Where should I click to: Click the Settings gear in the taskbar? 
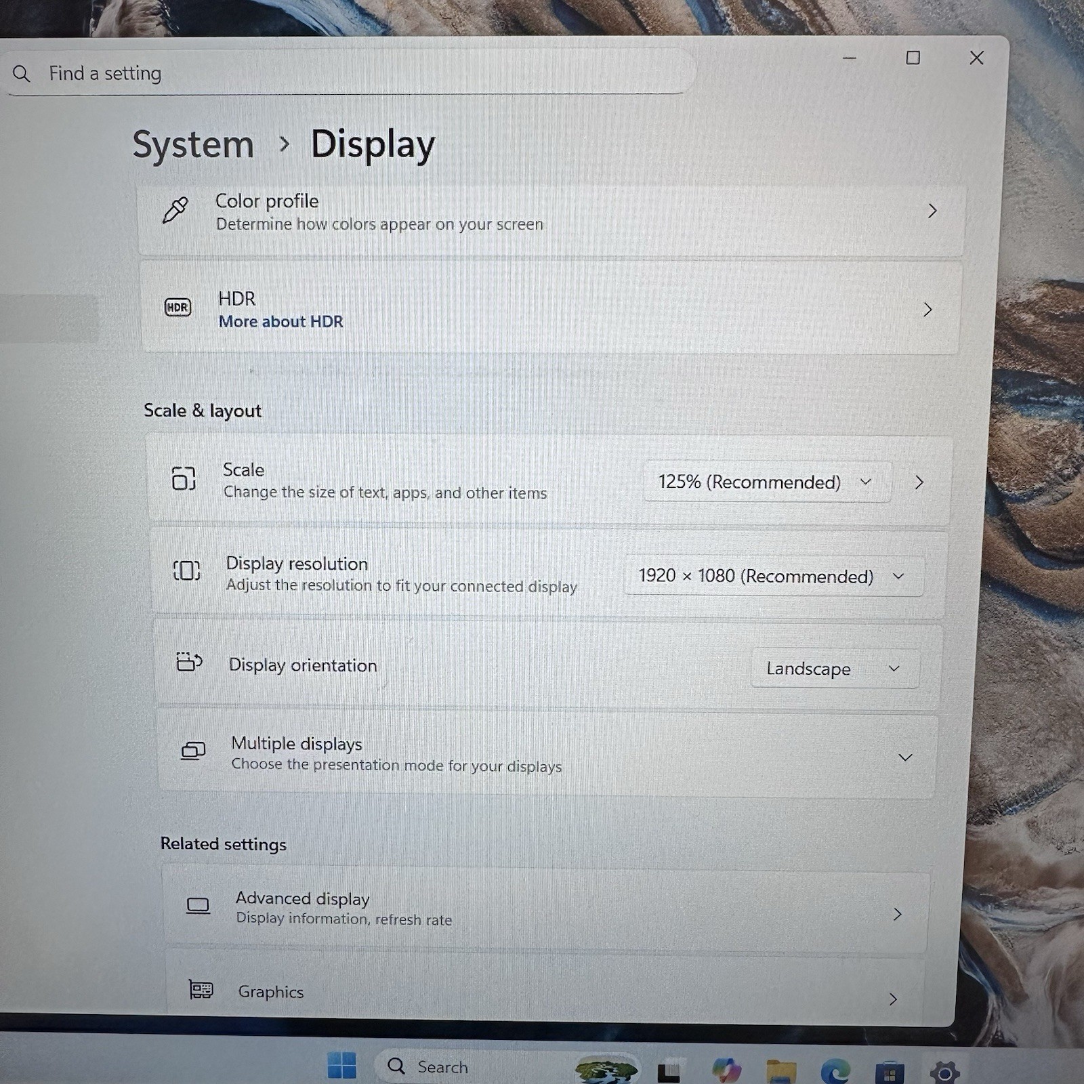[944, 1072]
